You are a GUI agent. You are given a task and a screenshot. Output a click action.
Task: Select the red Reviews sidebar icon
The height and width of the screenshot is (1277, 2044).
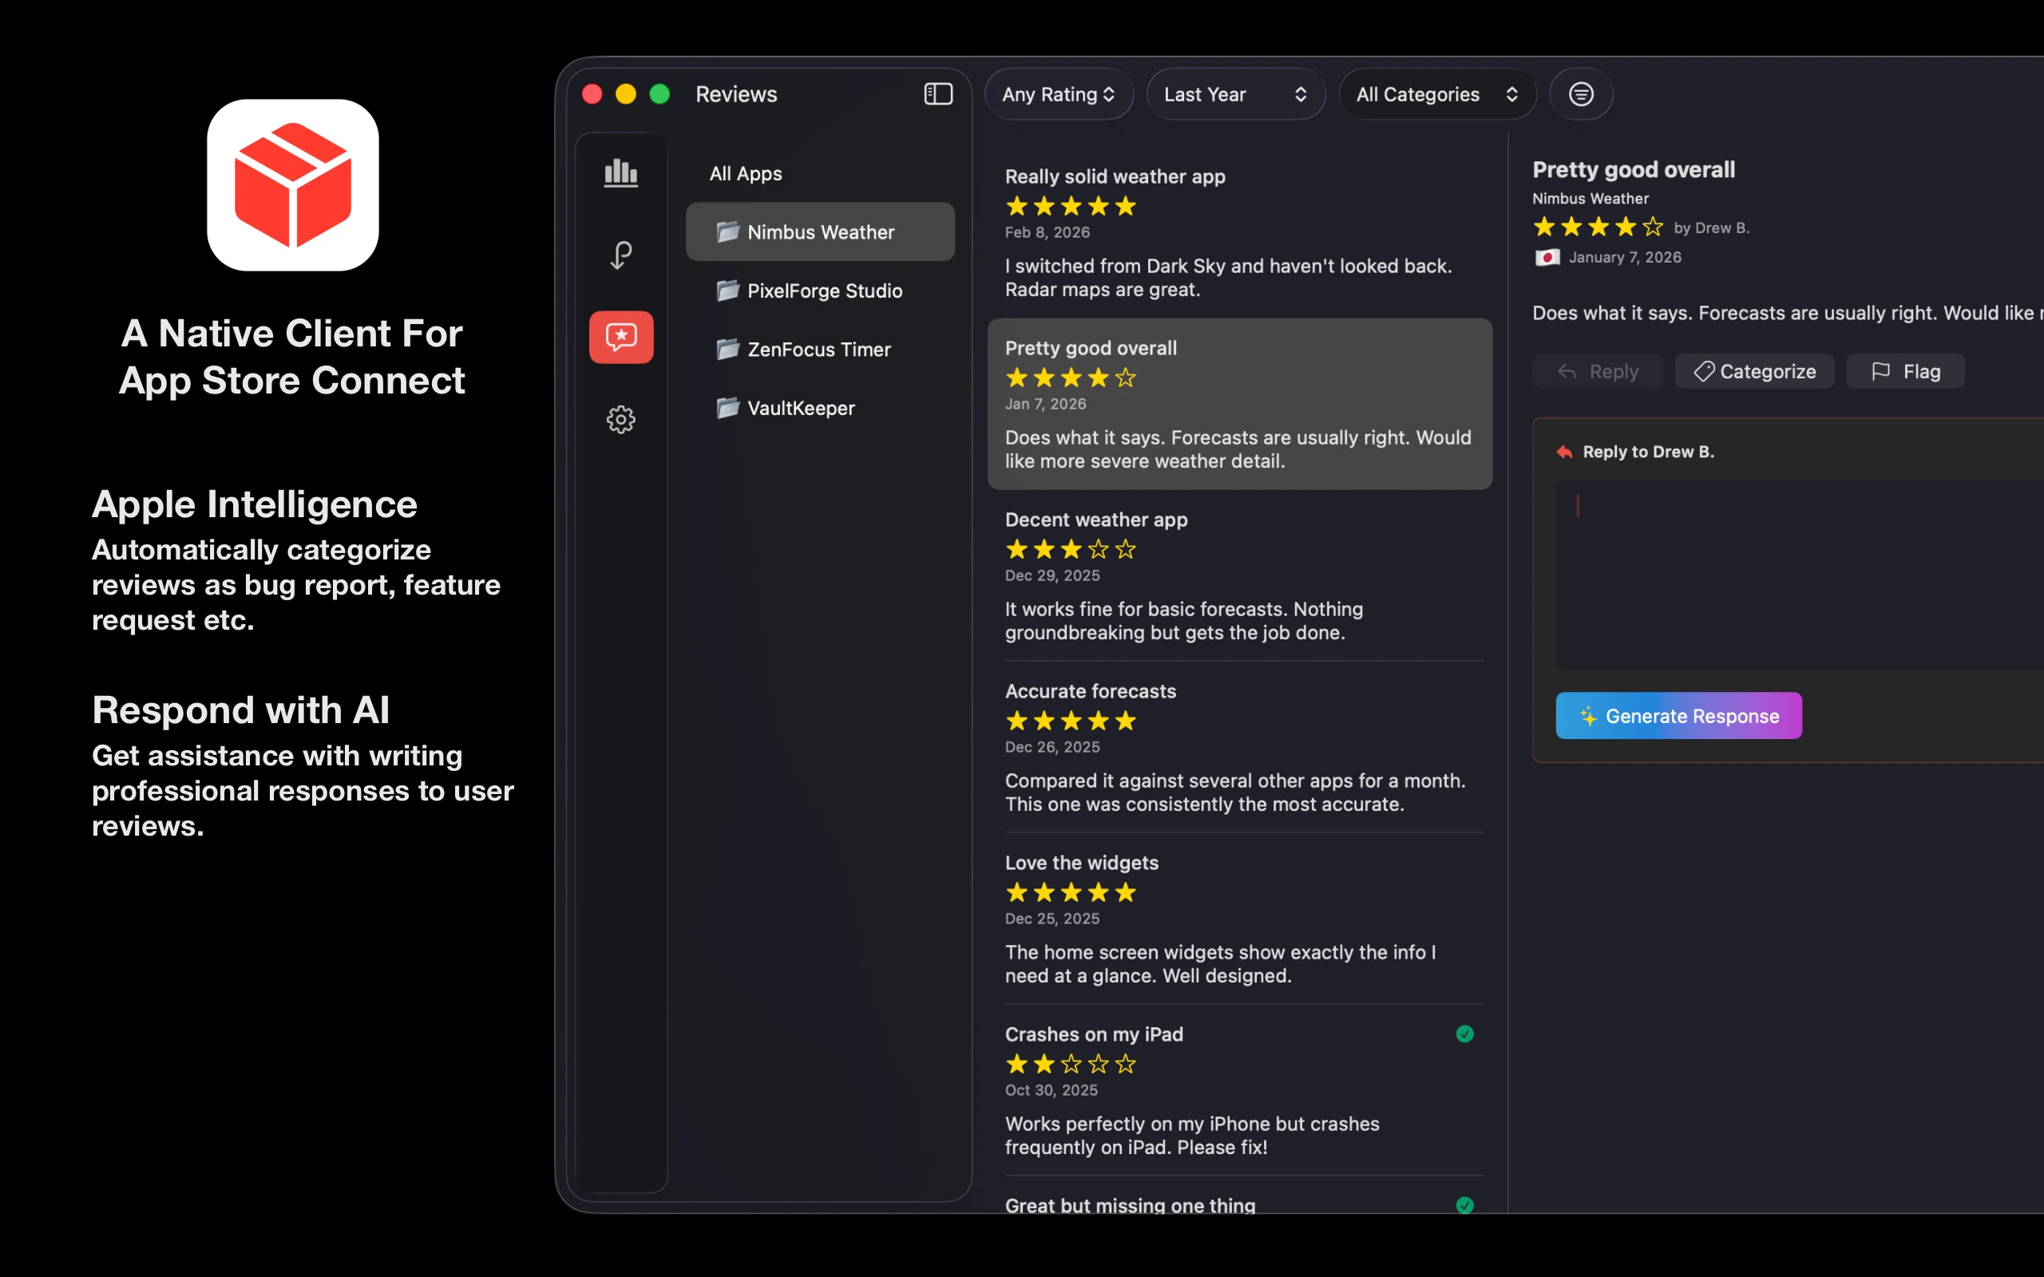click(621, 337)
